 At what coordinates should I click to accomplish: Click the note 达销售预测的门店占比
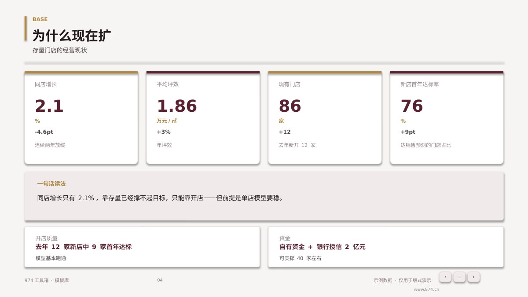coord(426,145)
